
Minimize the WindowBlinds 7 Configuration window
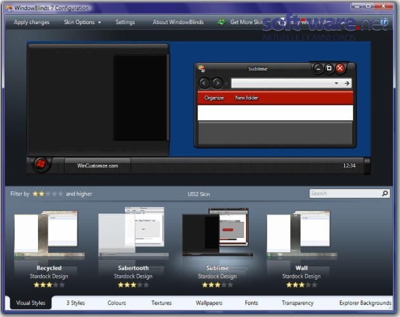click(x=358, y=6)
